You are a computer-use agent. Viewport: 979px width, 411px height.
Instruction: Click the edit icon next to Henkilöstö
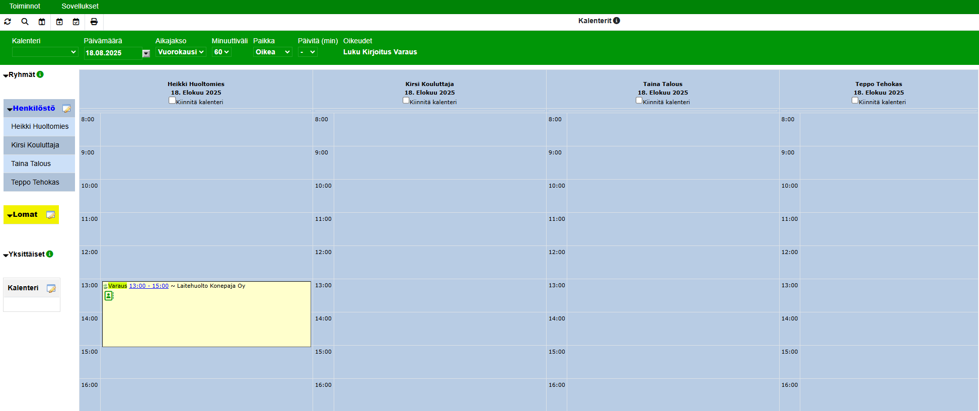(66, 109)
